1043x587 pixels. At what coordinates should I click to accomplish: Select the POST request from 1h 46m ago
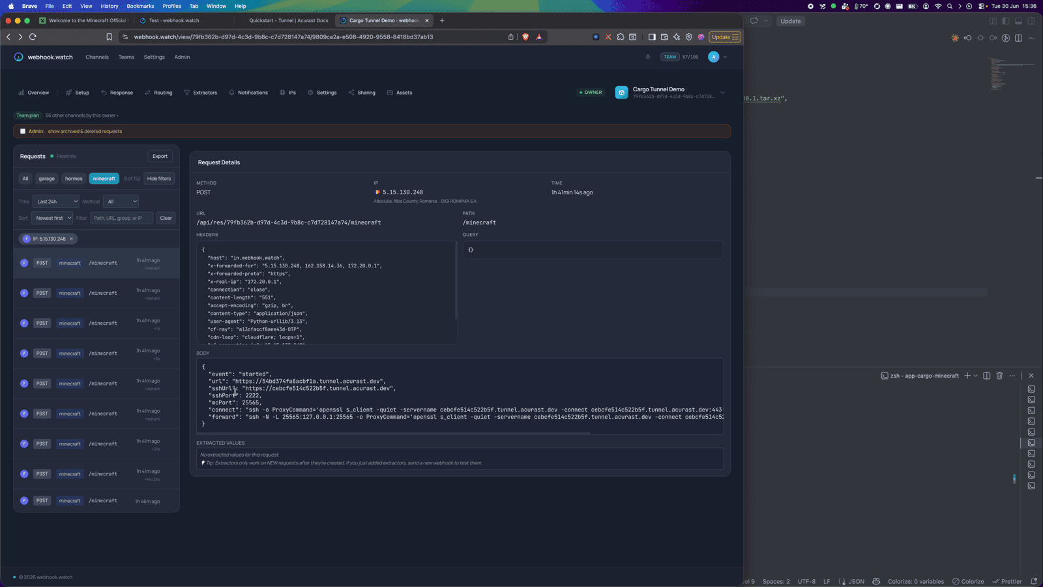(96, 501)
